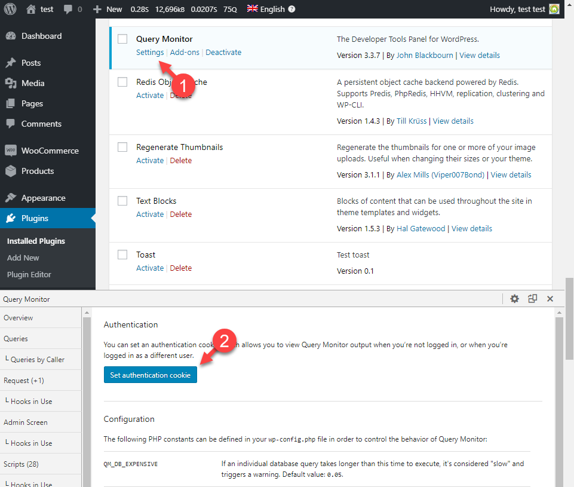Click the Posts pushpin icon
This screenshot has width=574, height=487.
(11, 63)
